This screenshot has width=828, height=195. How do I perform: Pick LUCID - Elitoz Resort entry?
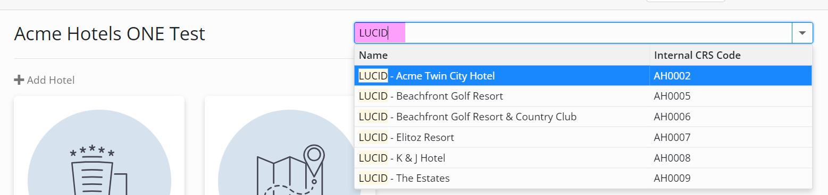pos(583,137)
